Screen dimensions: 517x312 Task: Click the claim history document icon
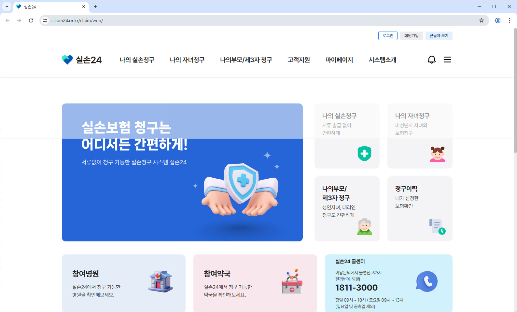pos(437,226)
